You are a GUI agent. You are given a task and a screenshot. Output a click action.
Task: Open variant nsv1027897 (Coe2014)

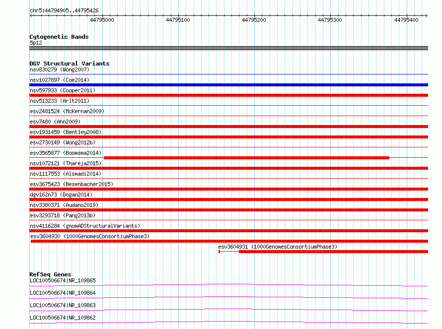coord(60,80)
